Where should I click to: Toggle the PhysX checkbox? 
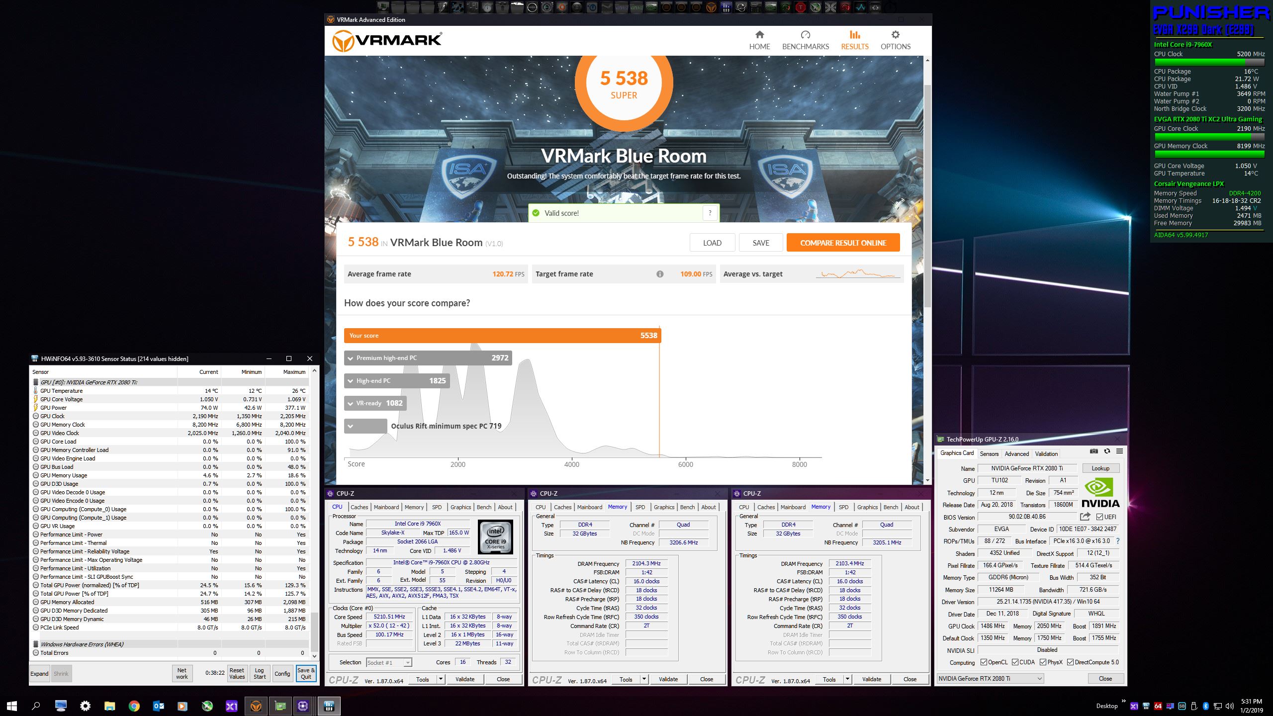click(x=1043, y=662)
